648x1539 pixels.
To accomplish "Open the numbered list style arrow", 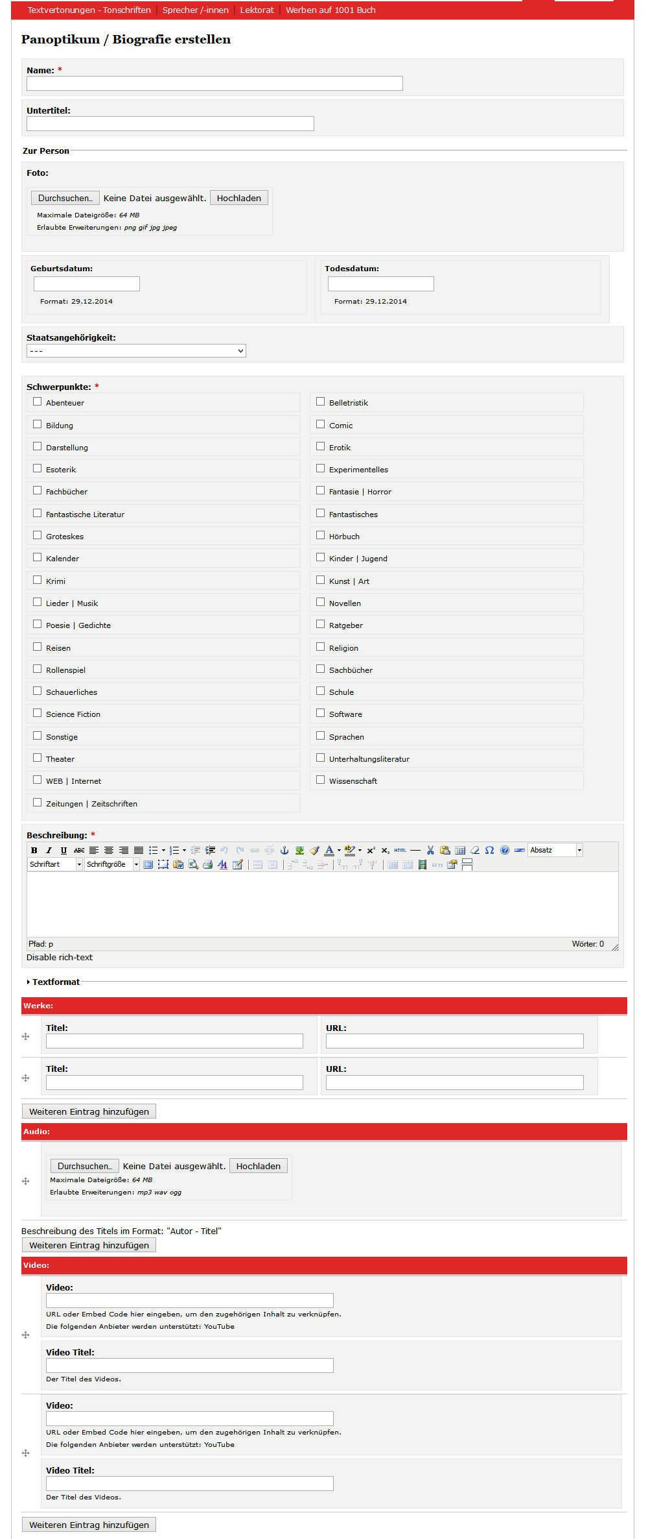I will click(184, 850).
